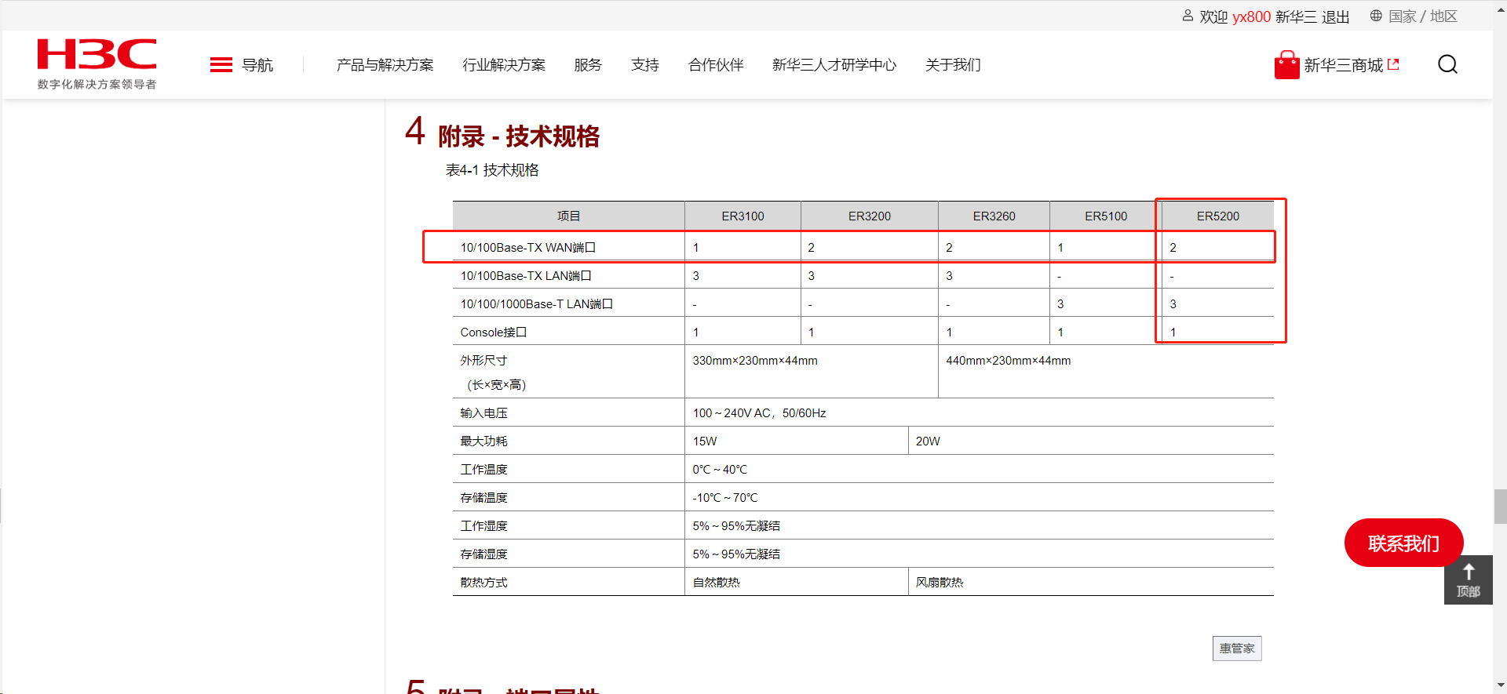
Task: Click the 工作湿度 row label
Action: point(483,526)
